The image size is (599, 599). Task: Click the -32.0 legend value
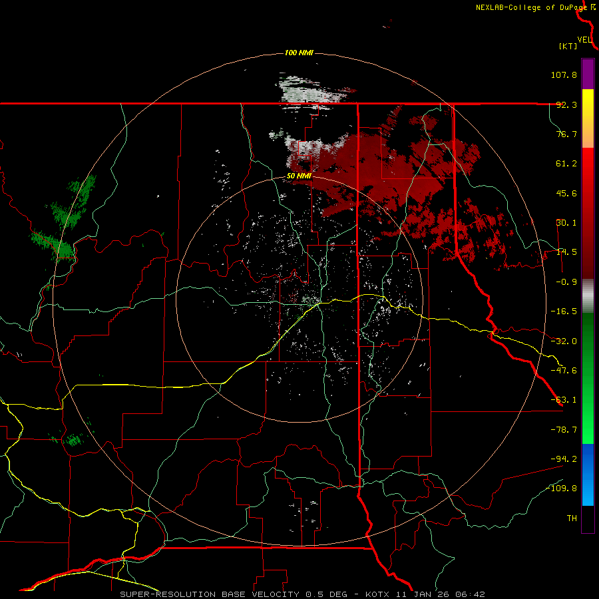click(564, 341)
